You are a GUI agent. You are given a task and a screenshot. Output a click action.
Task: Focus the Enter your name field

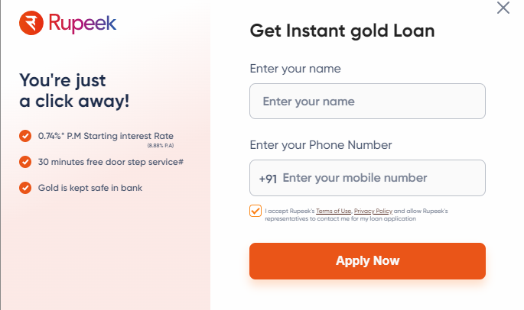pyautogui.click(x=367, y=101)
